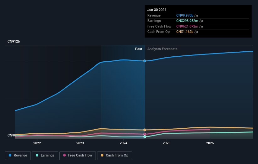Click the CN¥12b y-axis label
This screenshot has width=258, height=164.
point(14,41)
